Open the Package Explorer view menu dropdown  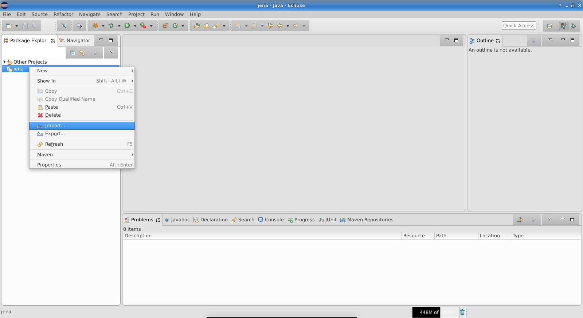(x=111, y=52)
